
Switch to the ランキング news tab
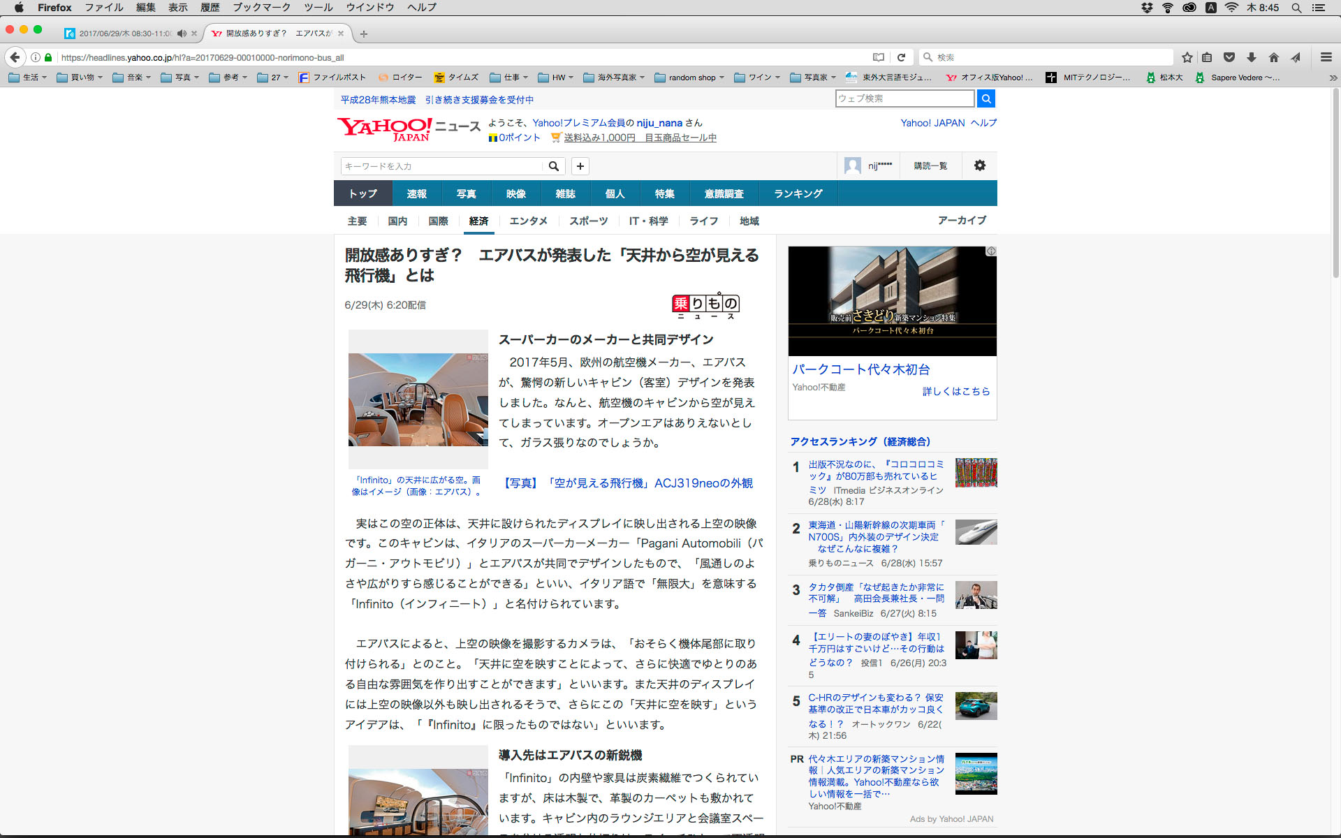pyautogui.click(x=798, y=193)
